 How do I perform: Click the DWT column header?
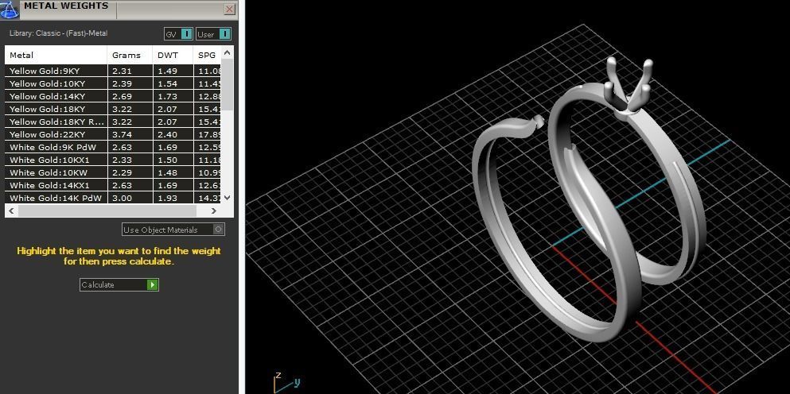[x=173, y=55]
